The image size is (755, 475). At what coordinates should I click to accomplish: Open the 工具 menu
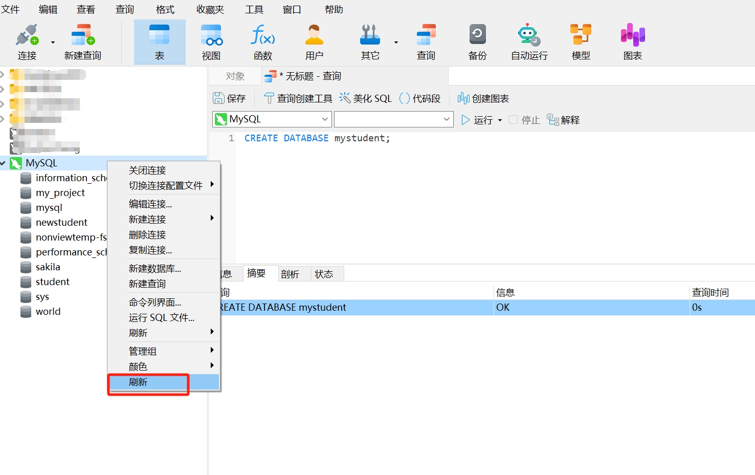pos(254,9)
